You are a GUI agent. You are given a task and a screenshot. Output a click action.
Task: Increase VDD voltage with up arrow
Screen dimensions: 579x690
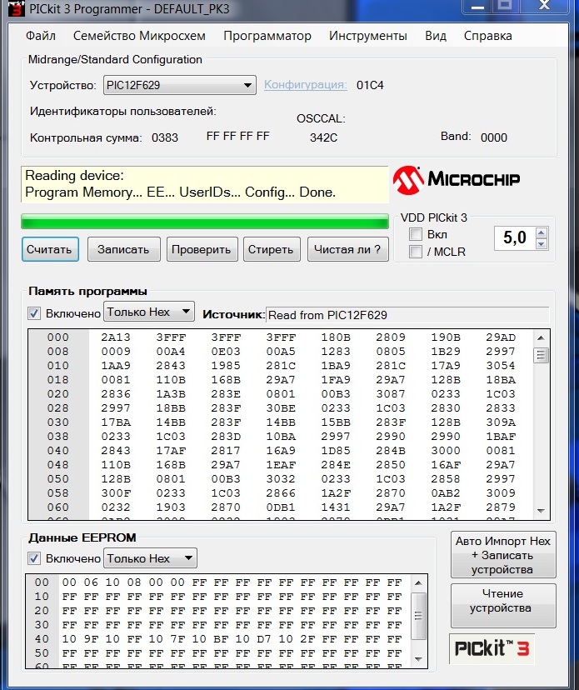(x=542, y=232)
